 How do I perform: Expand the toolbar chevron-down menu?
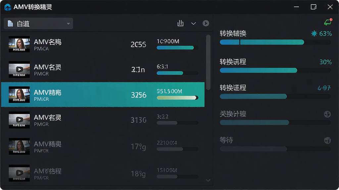pos(193,23)
